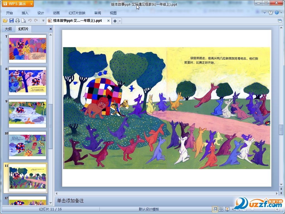Select slide 7 thumbnail
The height and width of the screenshot is (214, 285).
click(x=27, y=49)
